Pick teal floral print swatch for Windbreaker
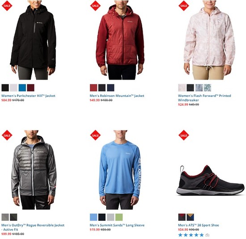Screen dimensions: 246x239 point(208,88)
